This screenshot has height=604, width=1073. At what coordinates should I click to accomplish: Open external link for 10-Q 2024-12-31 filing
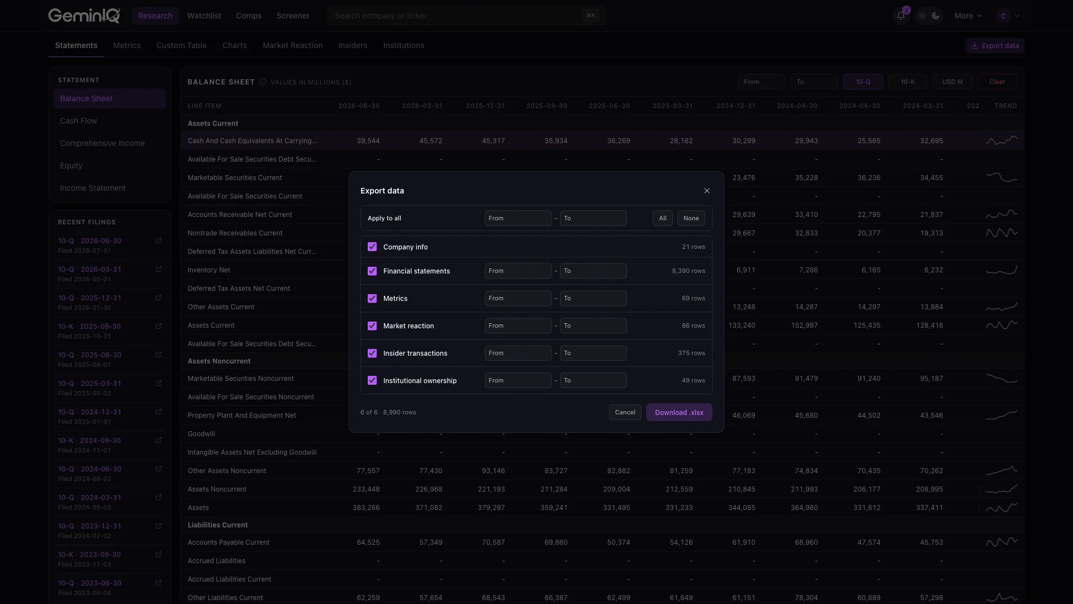coord(159,412)
